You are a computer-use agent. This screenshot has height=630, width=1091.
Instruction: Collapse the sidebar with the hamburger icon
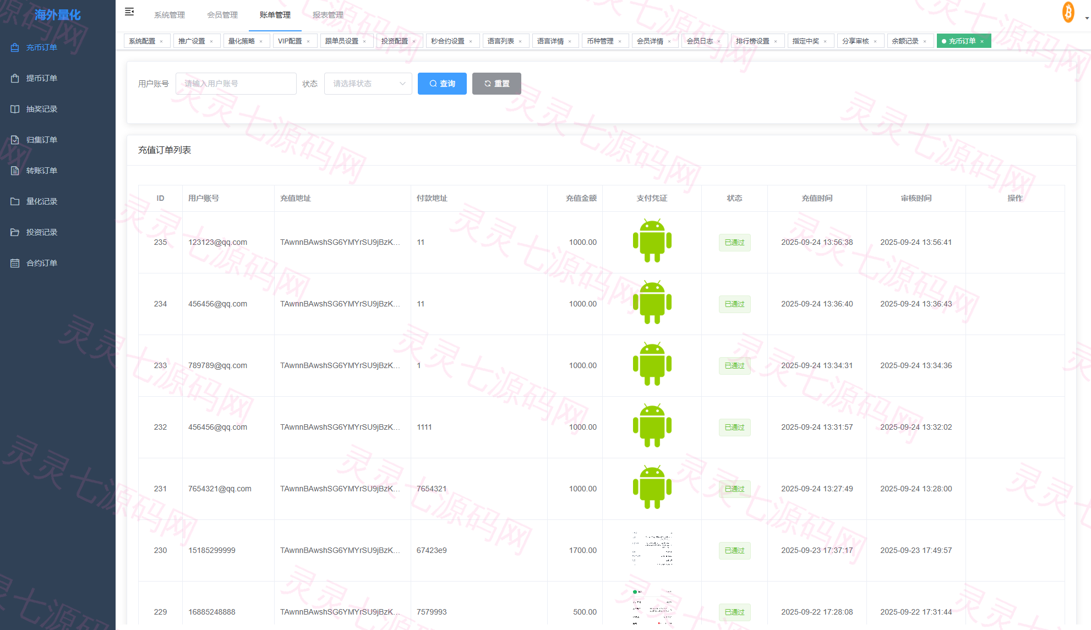pyautogui.click(x=129, y=12)
